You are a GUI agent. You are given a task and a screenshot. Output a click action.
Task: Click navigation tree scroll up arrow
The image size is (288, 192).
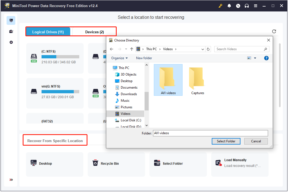(146, 65)
